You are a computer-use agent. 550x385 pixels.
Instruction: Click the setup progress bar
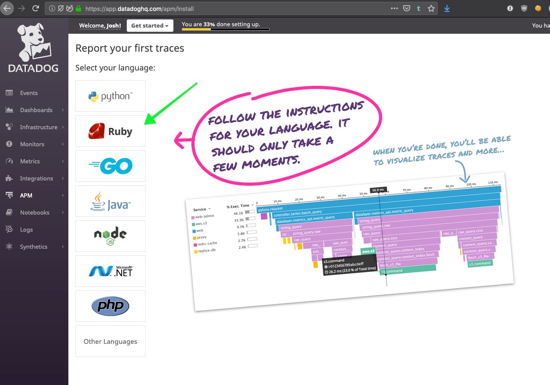pyautogui.click(x=225, y=30)
